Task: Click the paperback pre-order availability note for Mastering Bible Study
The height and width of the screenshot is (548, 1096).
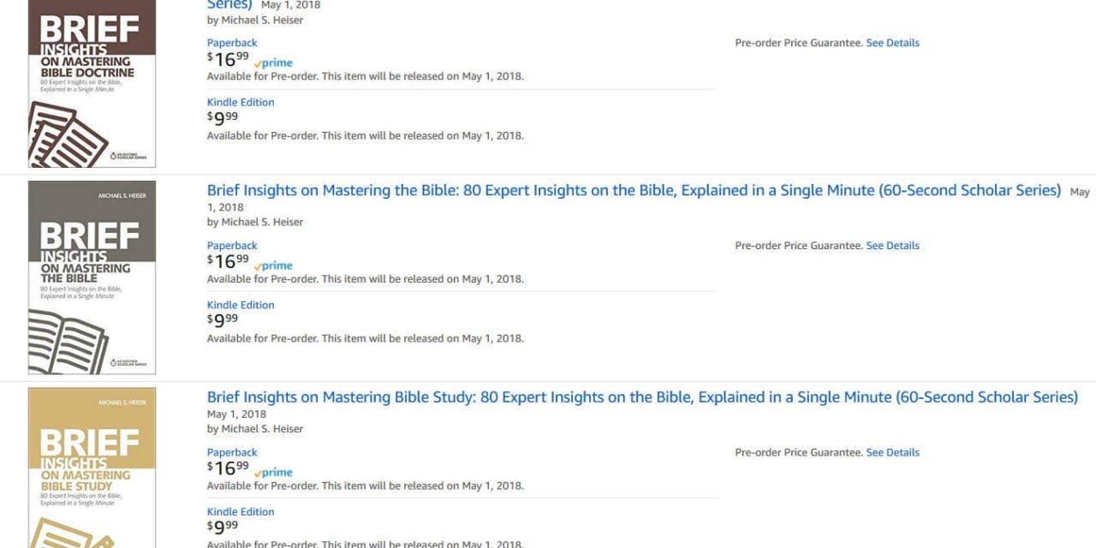Action: (366, 485)
